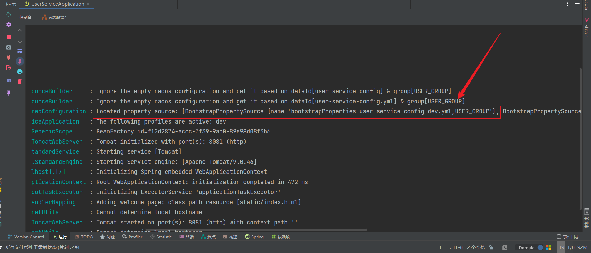
Task: Click the line 'Starting service [Tomcat]'
Action: (139, 152)
